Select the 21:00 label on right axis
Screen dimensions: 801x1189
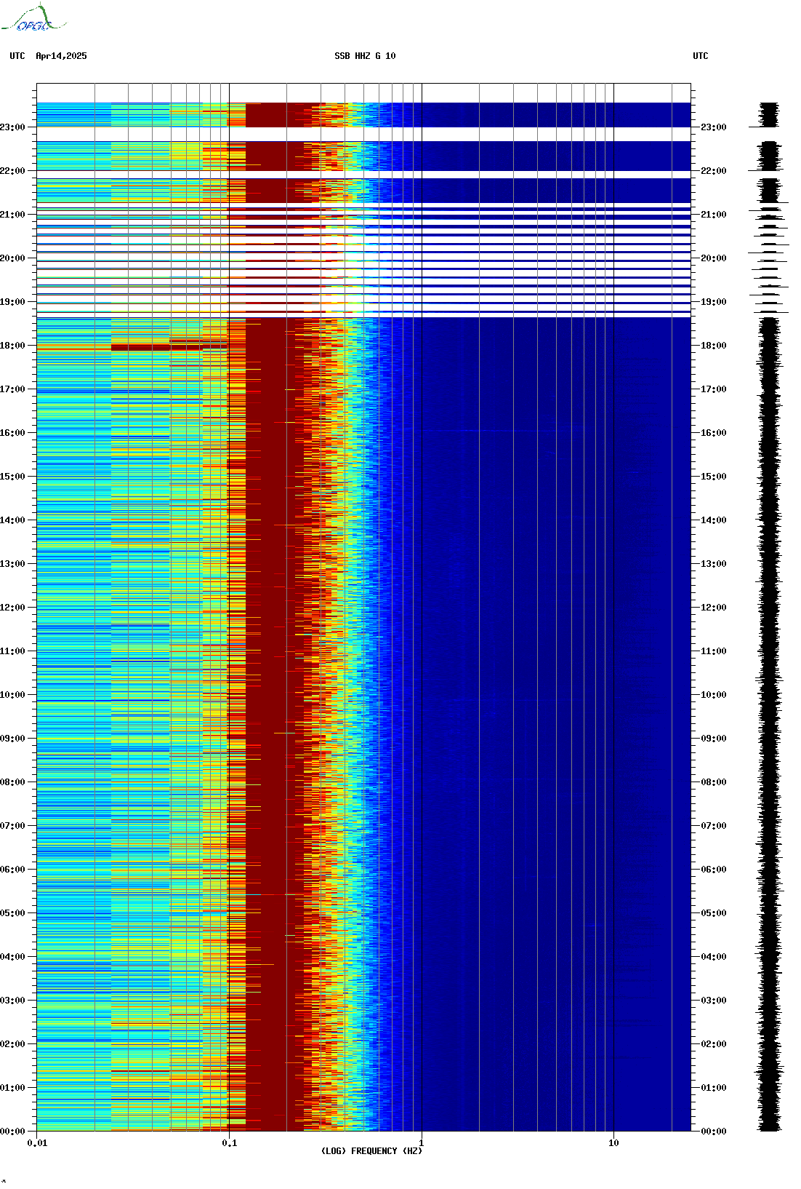713,215
